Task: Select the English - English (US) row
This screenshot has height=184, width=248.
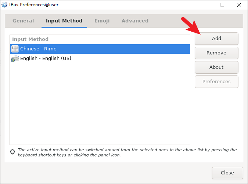Action: click(x=100, y=59)
